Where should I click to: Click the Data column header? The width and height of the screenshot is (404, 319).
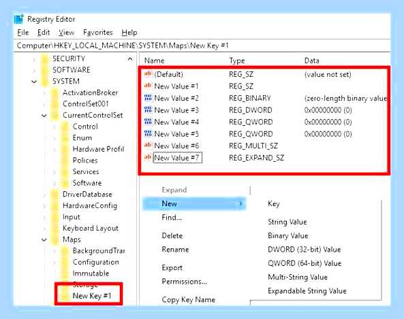click(312, 61)
